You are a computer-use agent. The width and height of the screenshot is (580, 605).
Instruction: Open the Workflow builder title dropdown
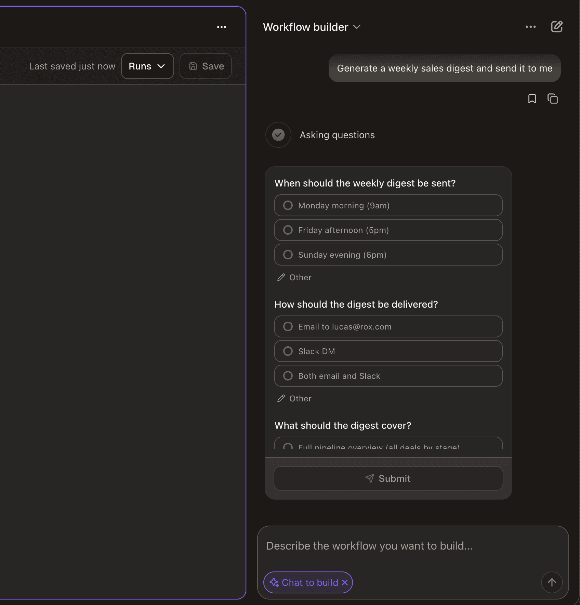pyautogui.click(x=357, y=27)
